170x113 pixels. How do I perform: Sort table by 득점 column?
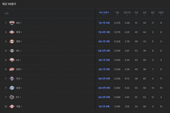[x=136, y=13]
